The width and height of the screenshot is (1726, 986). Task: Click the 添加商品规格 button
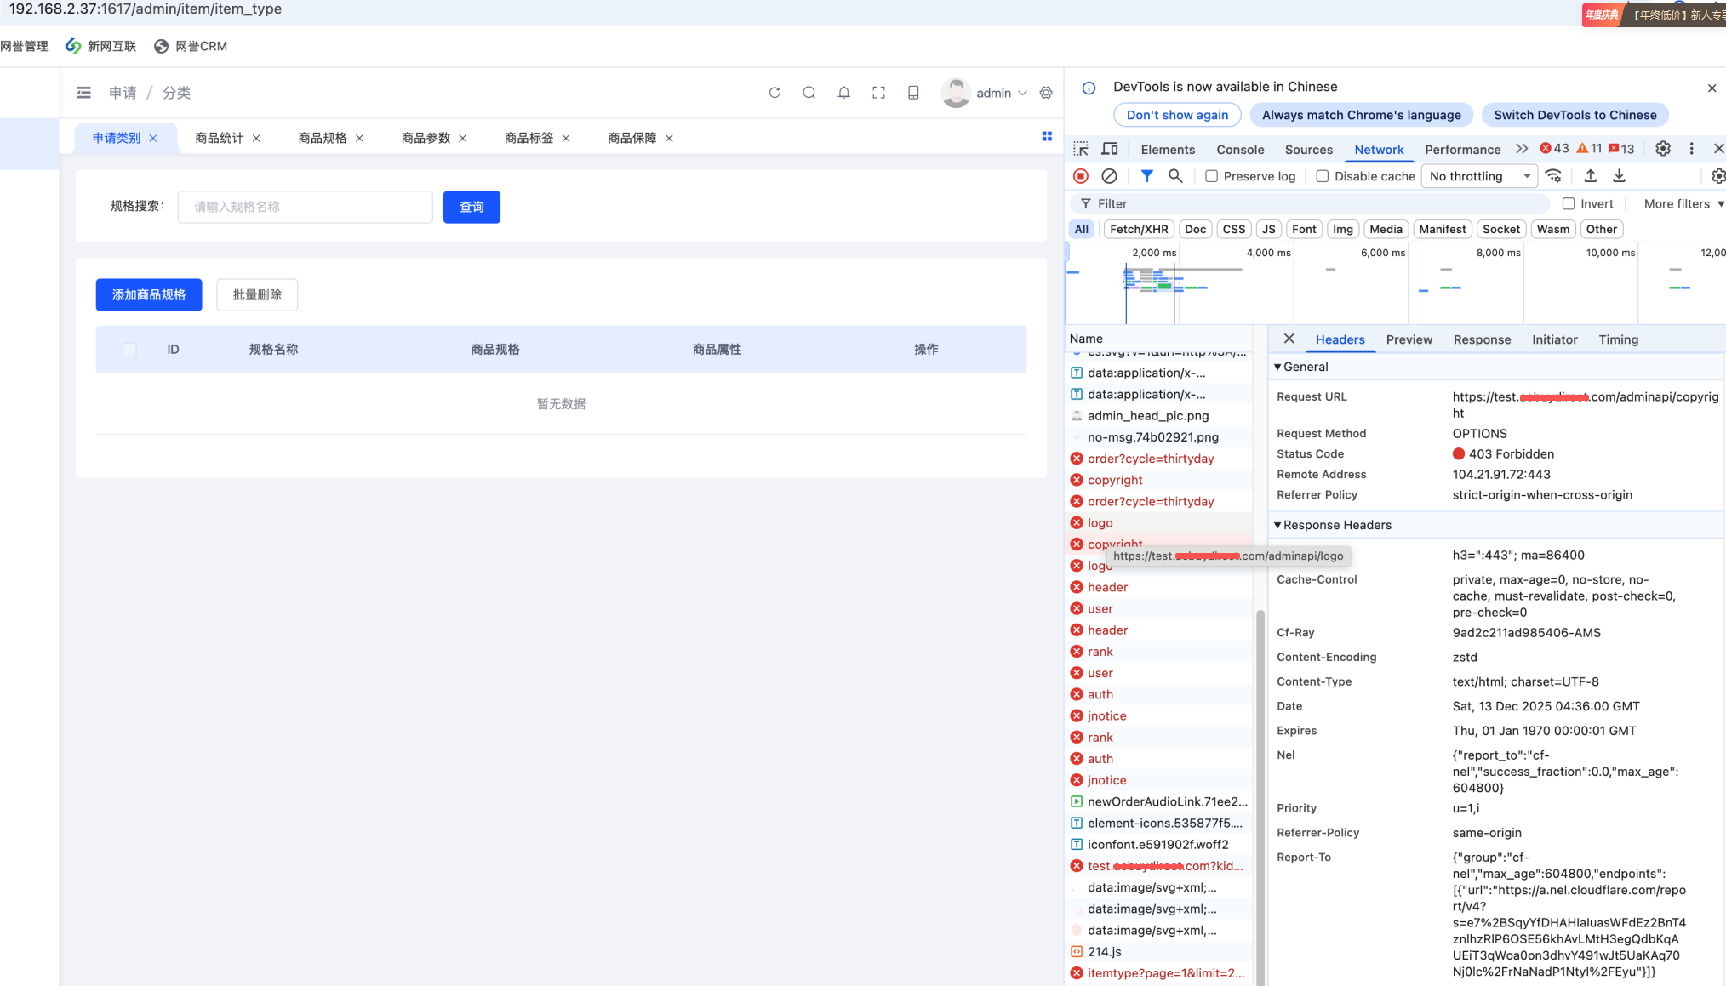[x=149, y=295]
